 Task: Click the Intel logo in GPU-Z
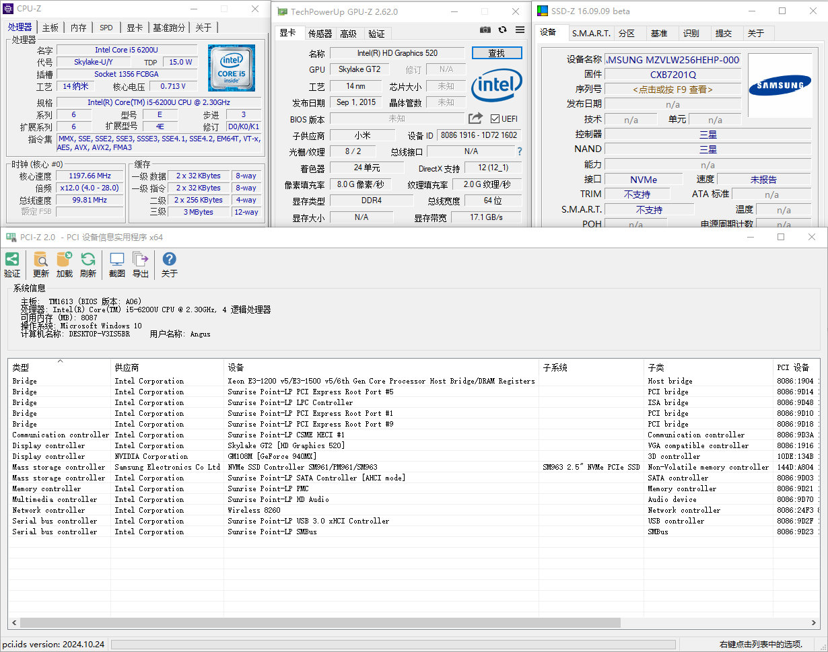click(497, 85)
